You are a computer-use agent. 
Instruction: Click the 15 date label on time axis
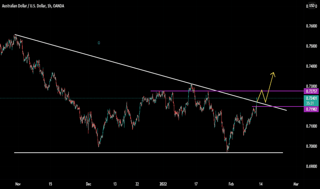[50, 184]
